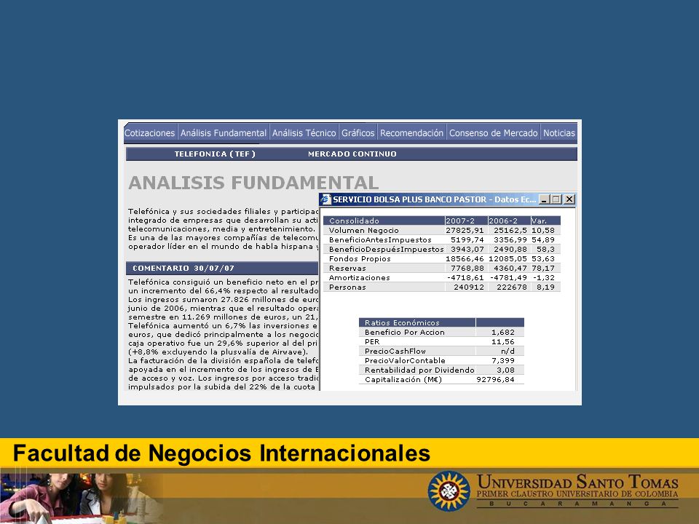Viewport: 699px width, 524px height.
Task: Select the PrecioCashFlow row label
Action: [395, 351]
